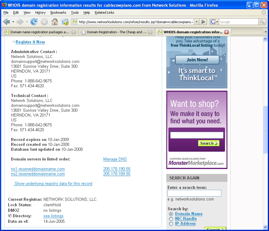269x231 pixels.
Task: Click the Join Now! ThinkLocal button
Action: [197, 60]
